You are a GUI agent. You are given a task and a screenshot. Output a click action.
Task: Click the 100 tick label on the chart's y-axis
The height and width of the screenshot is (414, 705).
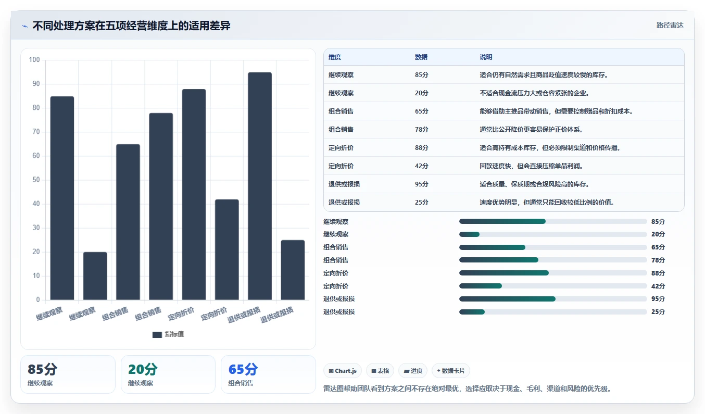coord(34,60)
